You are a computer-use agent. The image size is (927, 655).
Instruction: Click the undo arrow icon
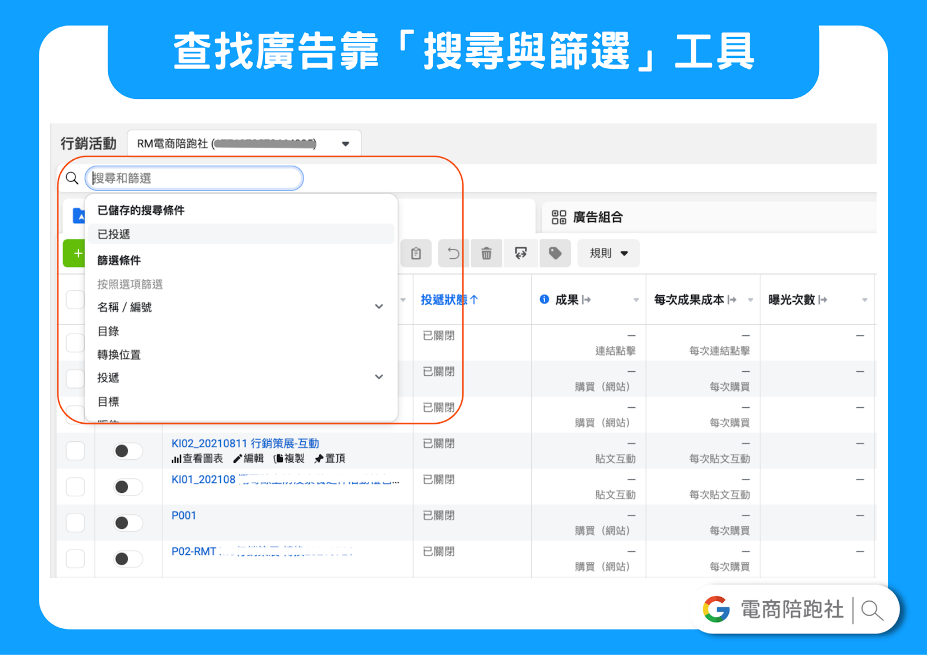[x=454, y=253]
